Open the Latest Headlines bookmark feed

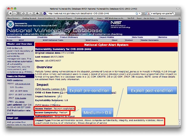pyautogui.click(x=47, y=18)
